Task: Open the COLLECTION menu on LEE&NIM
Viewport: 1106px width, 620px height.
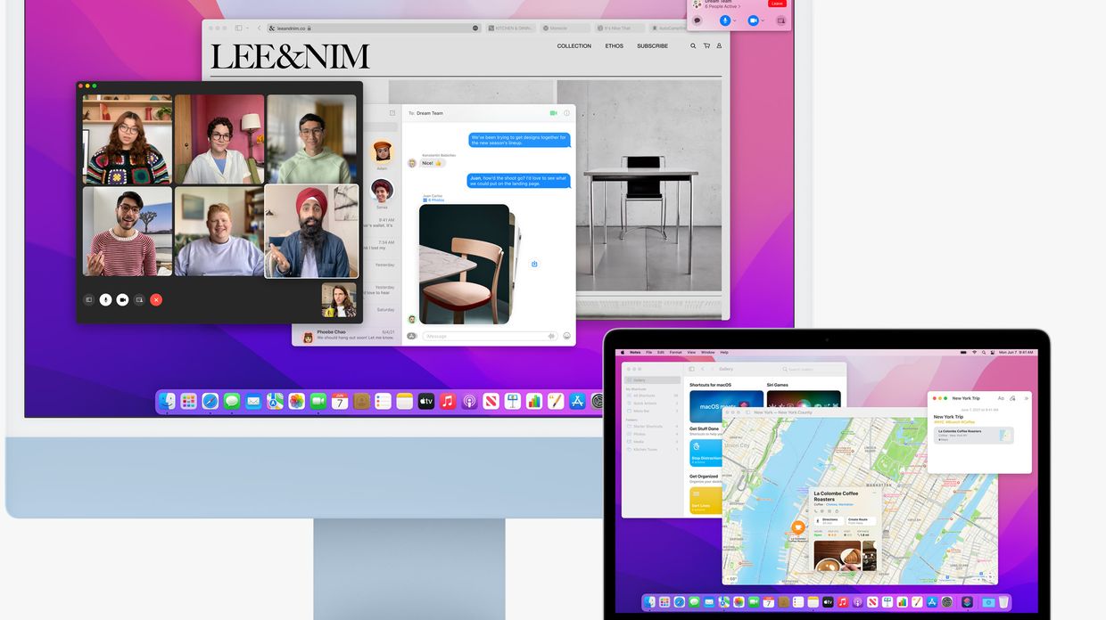Action: point(574,45)
